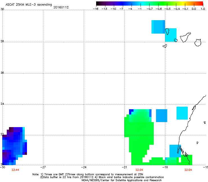
Task: Click the -30 longitude axis label
Action: (x=3, y=167)
